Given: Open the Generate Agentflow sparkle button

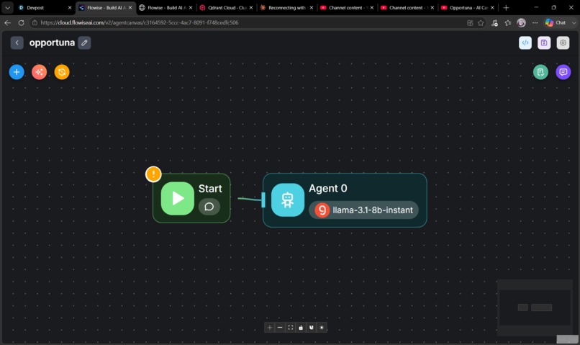Looking at the screenshot, I should pos(39,72).
